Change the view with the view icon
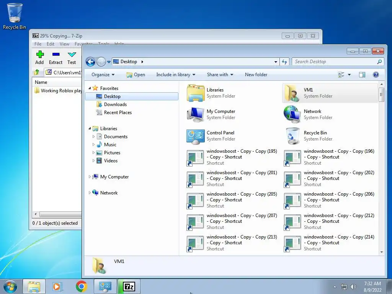 341,75
